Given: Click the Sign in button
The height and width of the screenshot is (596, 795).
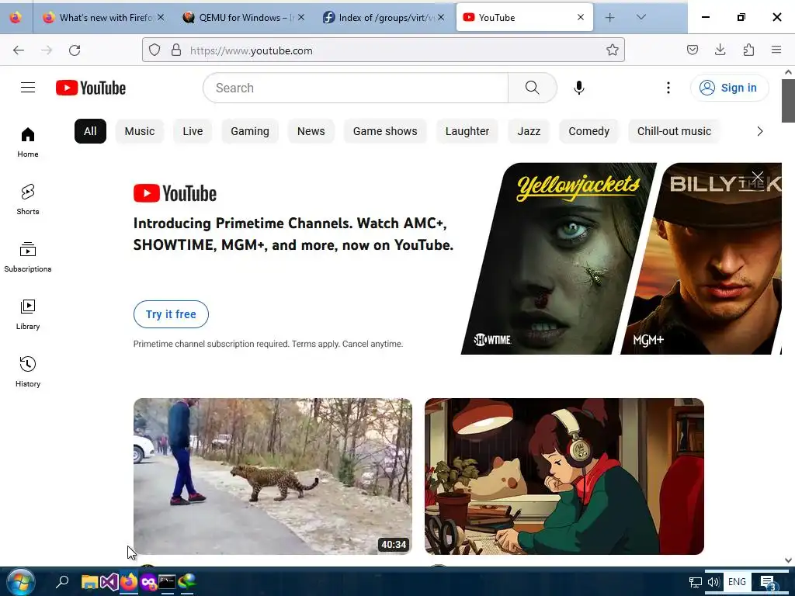Looking at the screenshot, I should coord(729,88).
